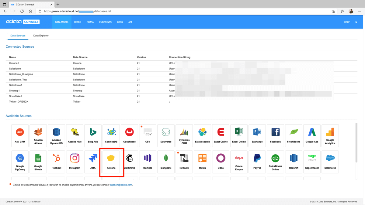Click the CData Connect logo
The height and width of the screenshot is (205, 365).
[23, 22]
